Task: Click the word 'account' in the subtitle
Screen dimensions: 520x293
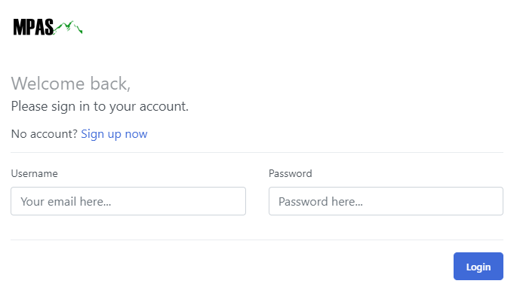Action: tap(162, 107)
